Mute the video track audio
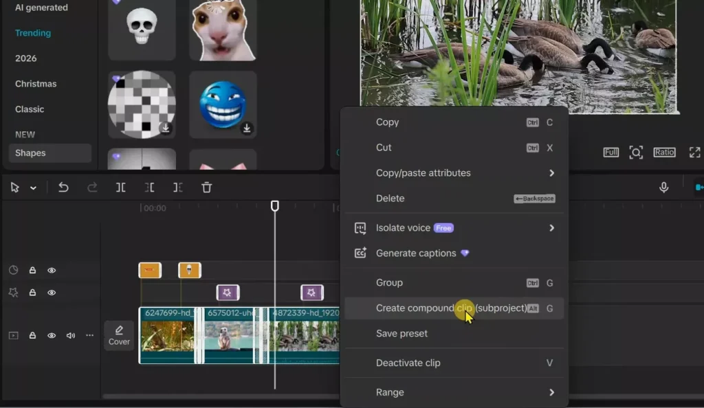 pos(71,335)
